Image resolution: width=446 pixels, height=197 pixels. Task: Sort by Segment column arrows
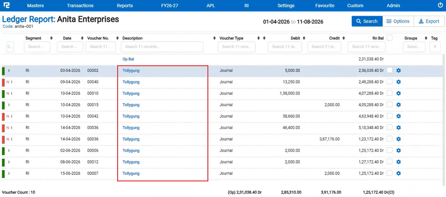point(51,38)
